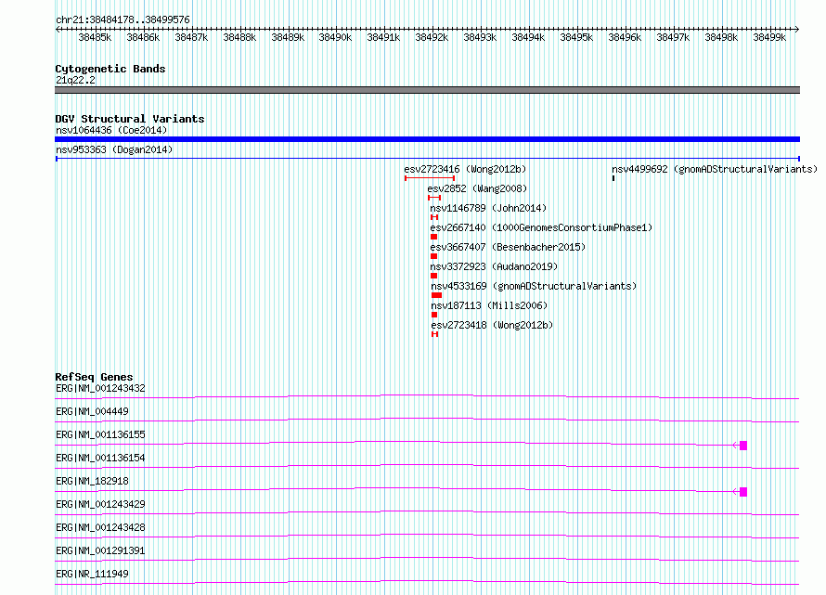Click the 38485k ruler tick label
826x595 pixels.
95,37
